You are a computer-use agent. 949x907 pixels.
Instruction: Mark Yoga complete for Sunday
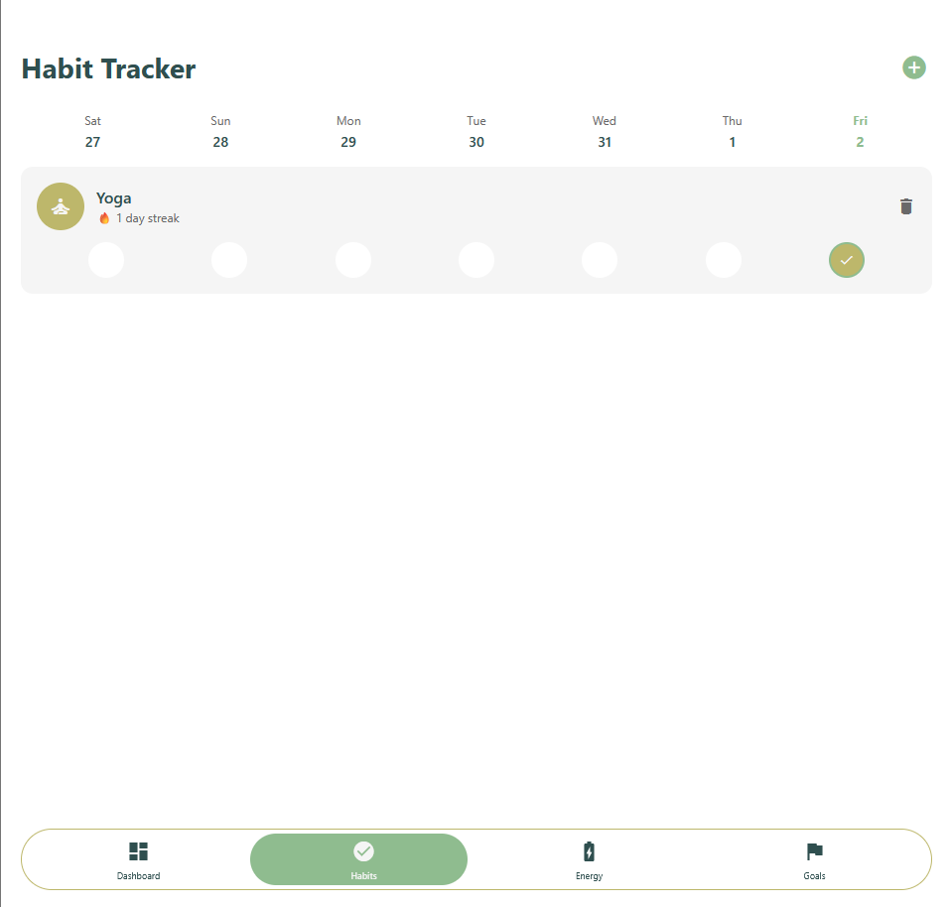pyautogui.click(x=229, y=260)
